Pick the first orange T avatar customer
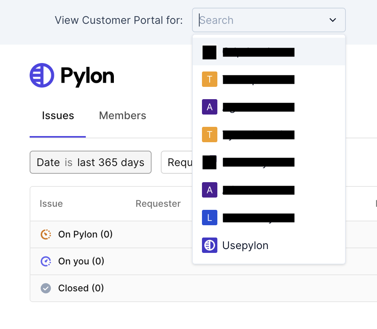The width and height of the screenshot is (377, 329). point(248,80)
